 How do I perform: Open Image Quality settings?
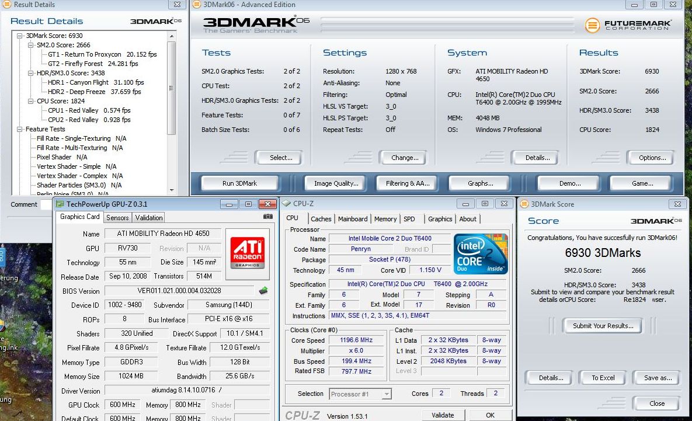336,183
